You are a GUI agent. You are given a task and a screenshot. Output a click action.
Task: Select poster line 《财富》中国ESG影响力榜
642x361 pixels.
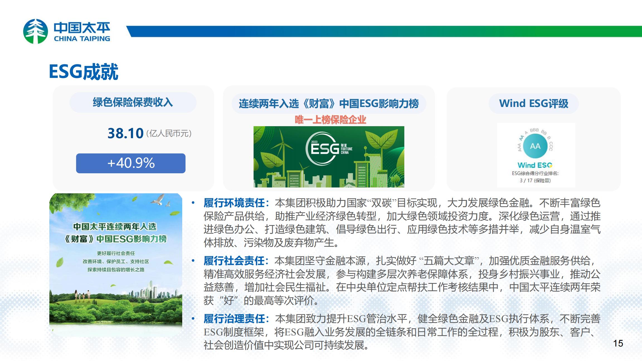[115, 239]
